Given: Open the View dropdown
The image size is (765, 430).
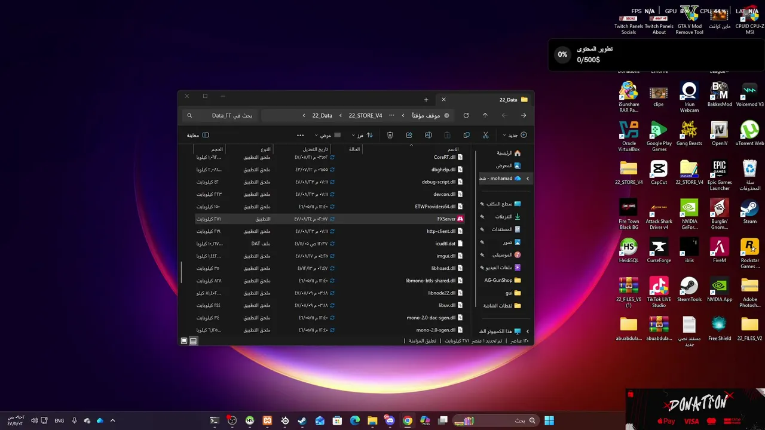Looking at the screenshot, I should (x=328, y=135).
